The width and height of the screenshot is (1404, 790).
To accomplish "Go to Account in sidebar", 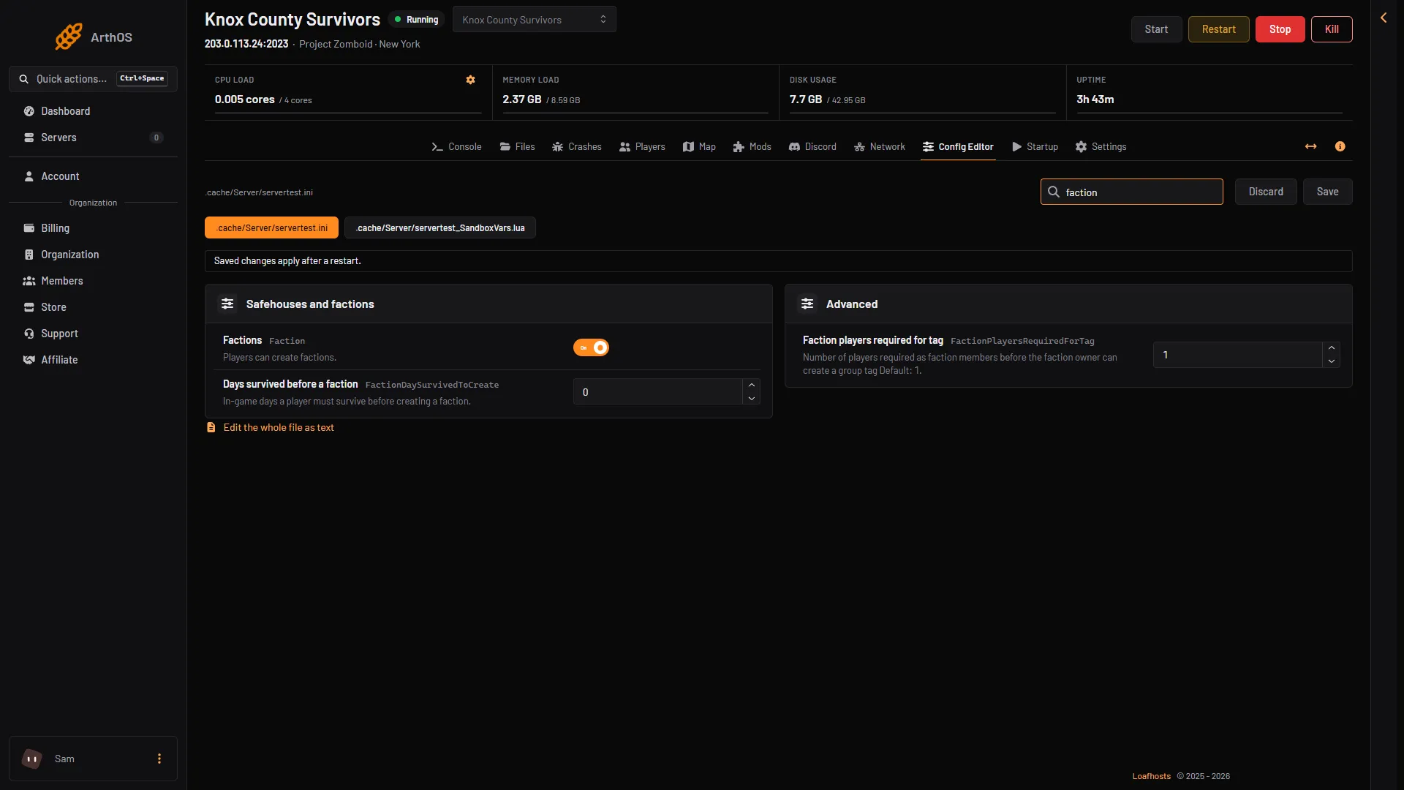I will [x=93, y=176].
